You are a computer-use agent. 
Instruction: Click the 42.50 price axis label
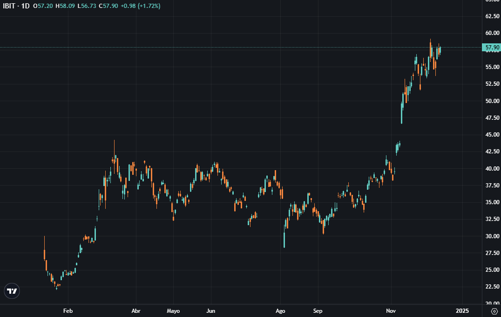(x=492, y=152)
